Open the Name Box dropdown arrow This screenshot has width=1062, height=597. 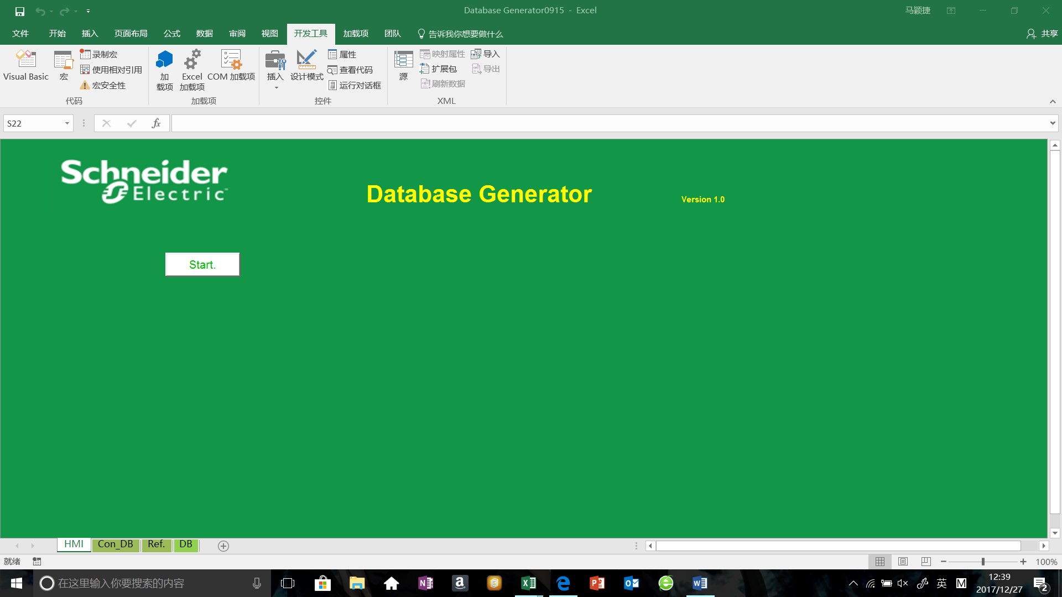[x=67, y=123]
